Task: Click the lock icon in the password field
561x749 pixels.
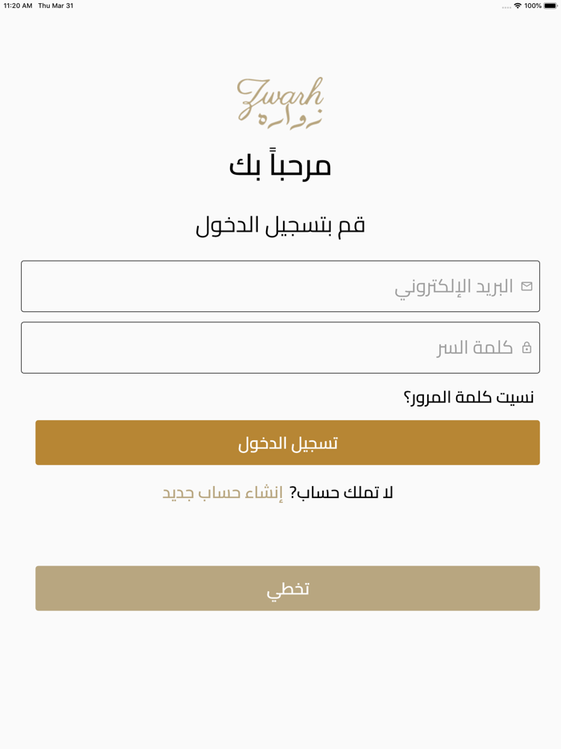Action: [x=526, y=347]
